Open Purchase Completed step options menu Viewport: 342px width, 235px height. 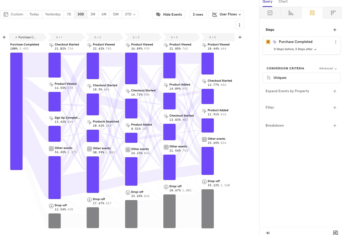[335, 42]
